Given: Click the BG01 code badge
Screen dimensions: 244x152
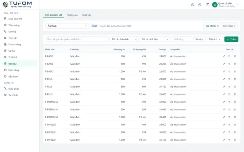Looking at the screenshot, I should (x=95, y=26).
